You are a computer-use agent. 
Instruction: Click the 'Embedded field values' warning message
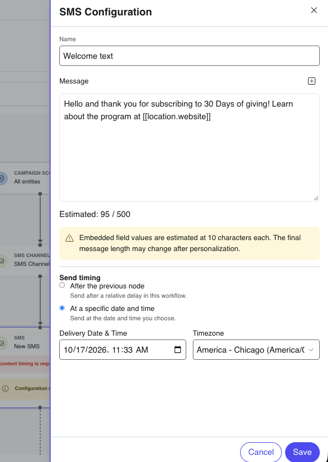coord(190,243)
